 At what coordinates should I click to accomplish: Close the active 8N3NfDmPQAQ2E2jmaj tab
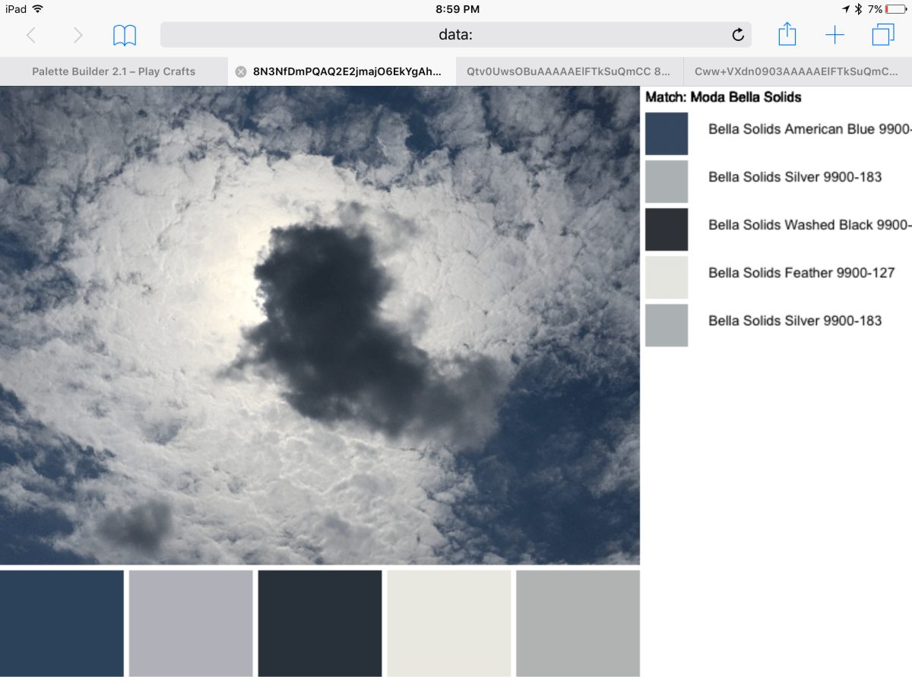[x=241, y=71]
